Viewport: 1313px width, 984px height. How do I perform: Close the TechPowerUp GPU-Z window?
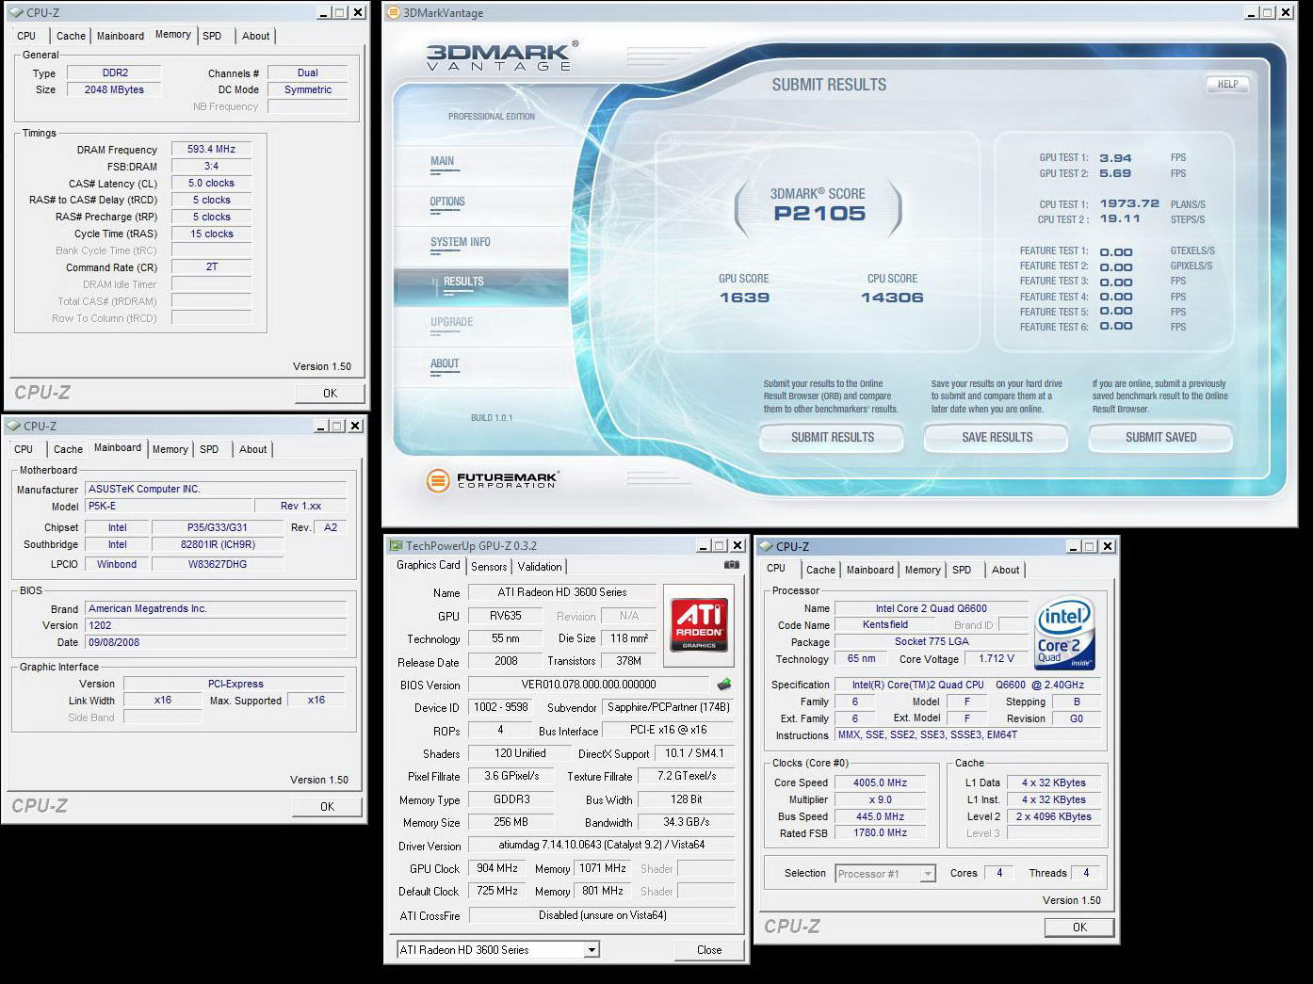pos(738,545)
